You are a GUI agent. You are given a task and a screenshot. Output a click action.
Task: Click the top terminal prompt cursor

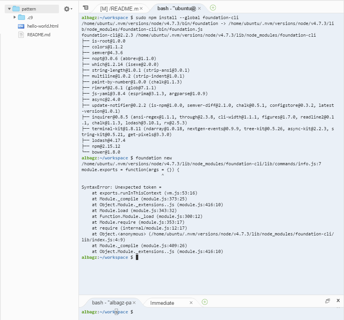[x=137, y=257]
